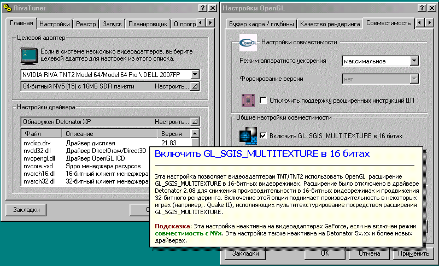This screenshot has width=439, height=266.
Task: Uncheck Включить GL_SGIS_MULTITEXTURE в 16 битах
Action: click(x=263, y=136)
